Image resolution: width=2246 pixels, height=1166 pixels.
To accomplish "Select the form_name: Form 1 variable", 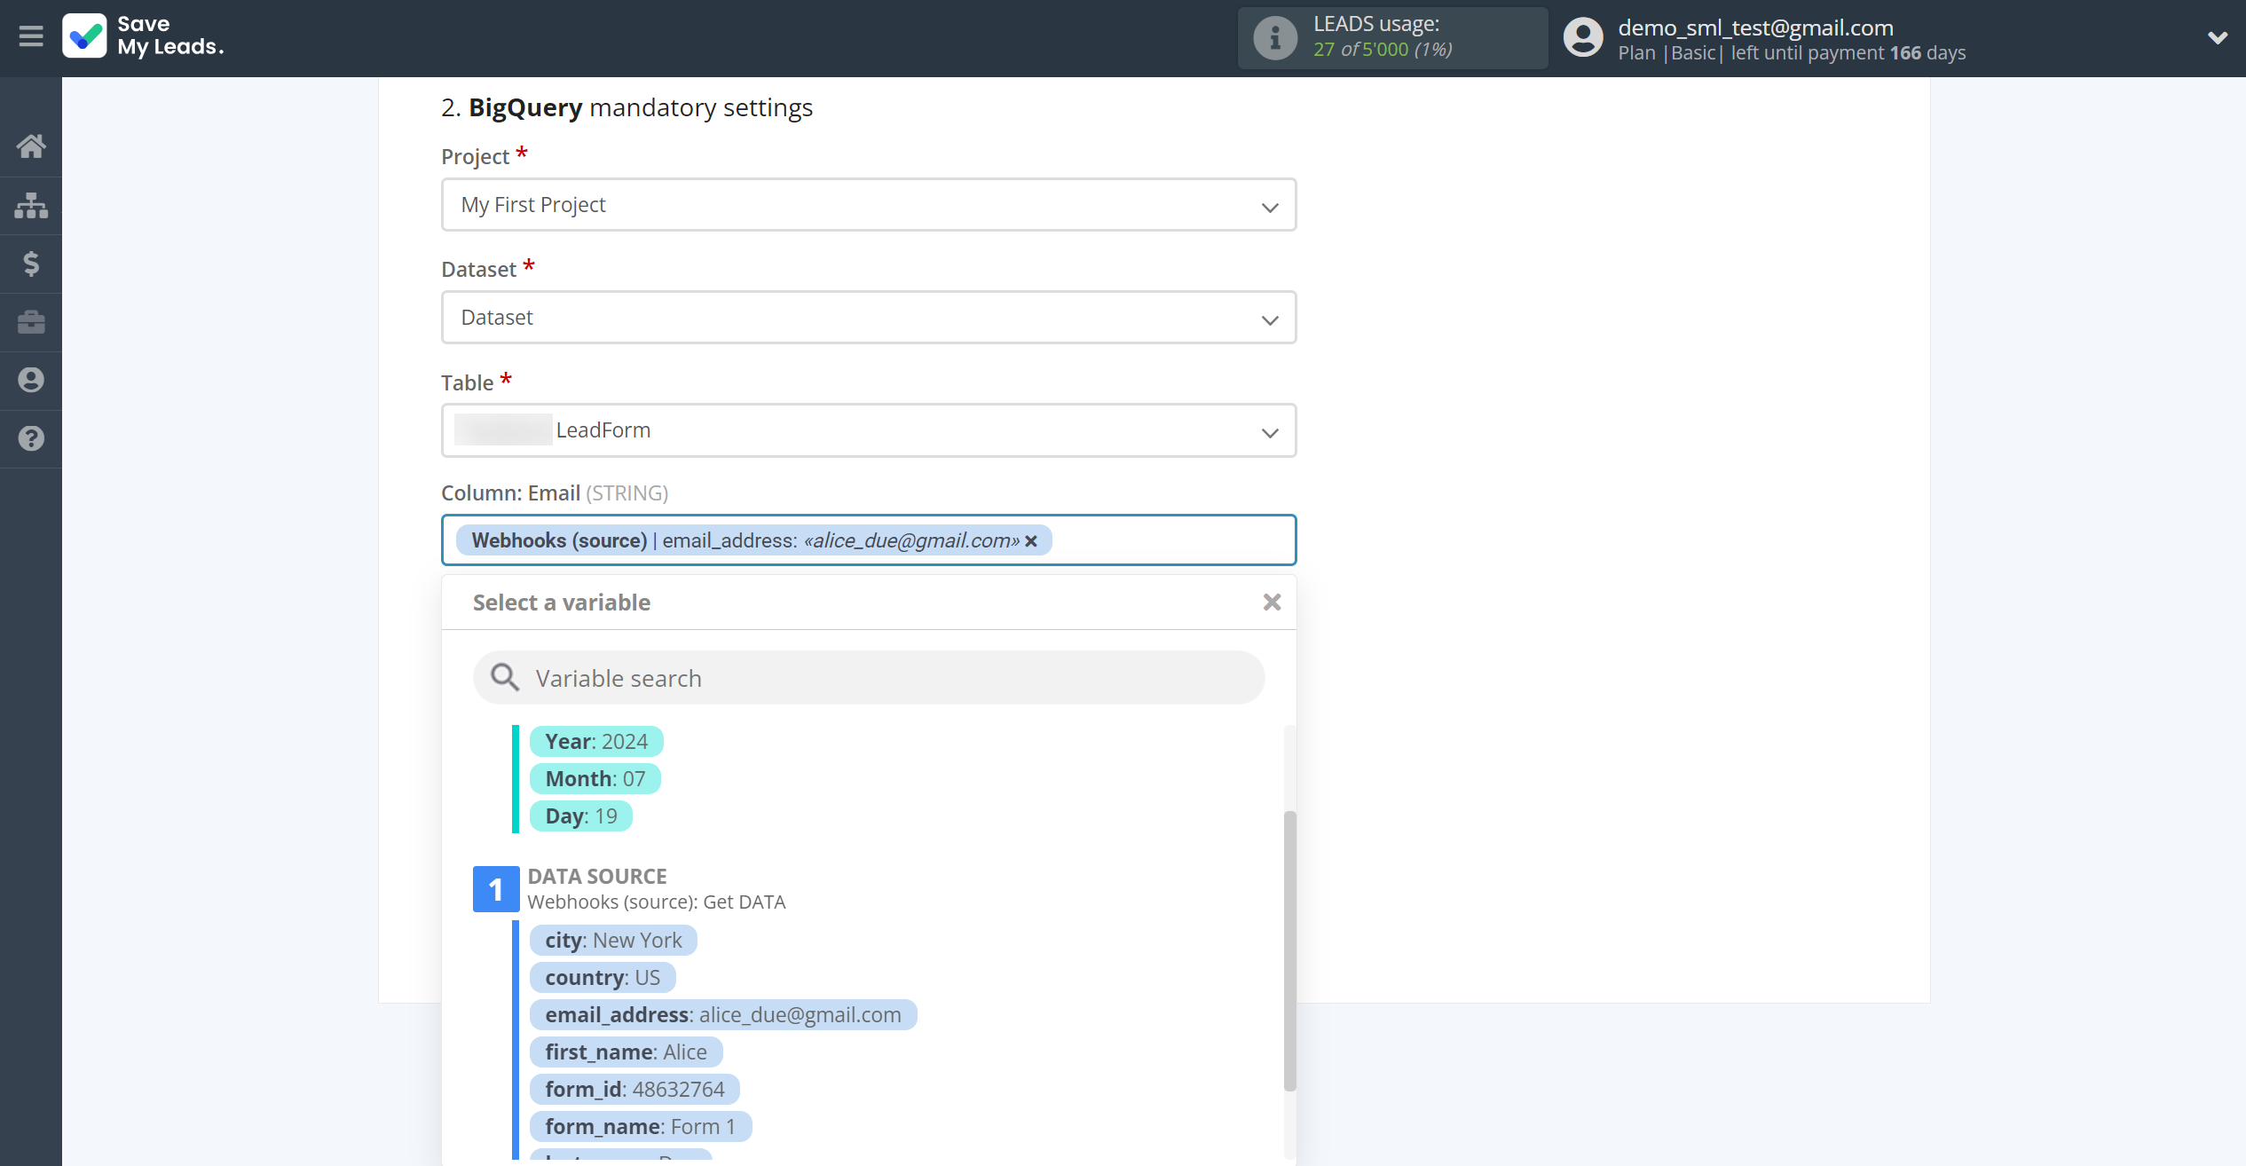I will coord(641,1127).
